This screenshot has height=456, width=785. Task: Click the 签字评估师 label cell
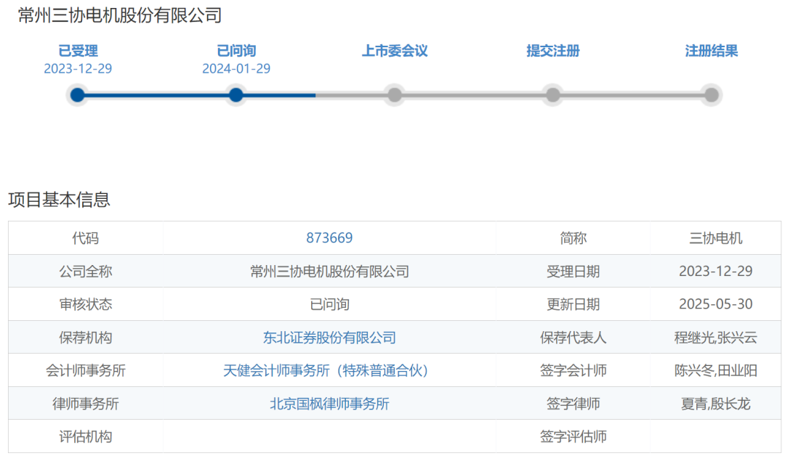tap(573, 436)
